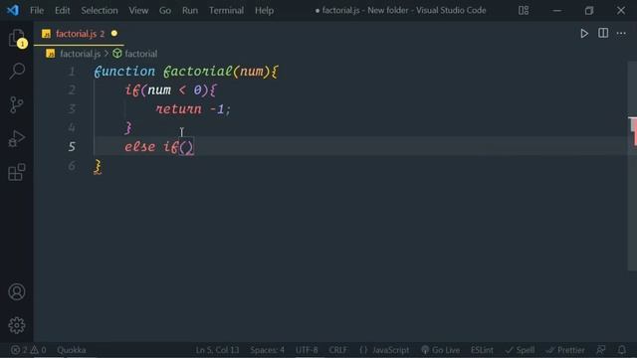Split the editor to the right
The height and width of the screenshot is (358, 637).
[x=603, y=33]
